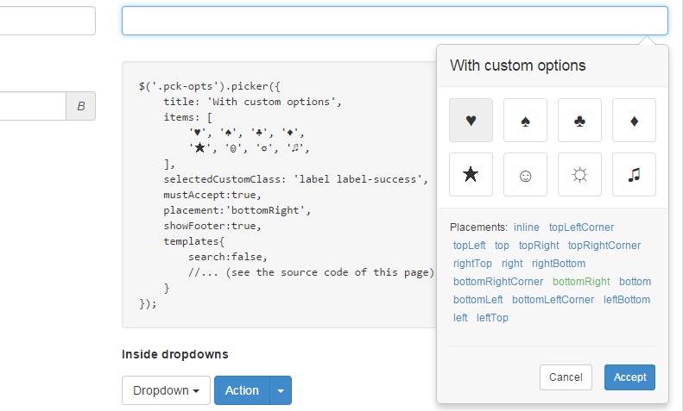Click the B addon next to input
The height and width of the screenshot is (411, 683).
[x=81, y=106]
